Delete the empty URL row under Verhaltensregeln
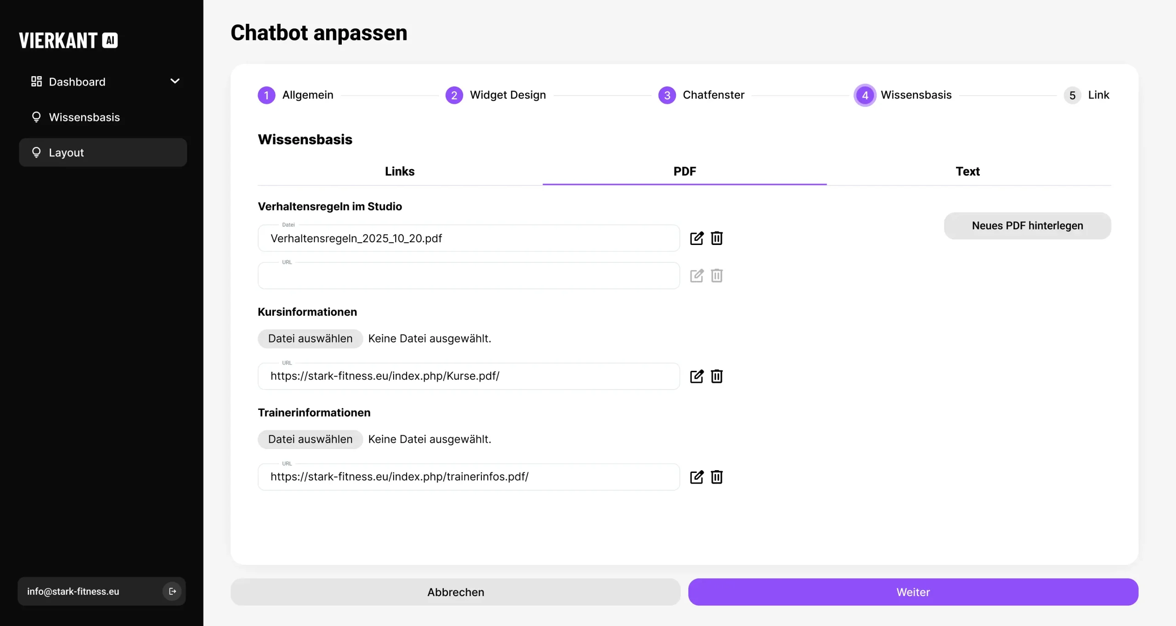This screenshot has width=1176, height=626. pyautogui.click(x=717, y=276)
